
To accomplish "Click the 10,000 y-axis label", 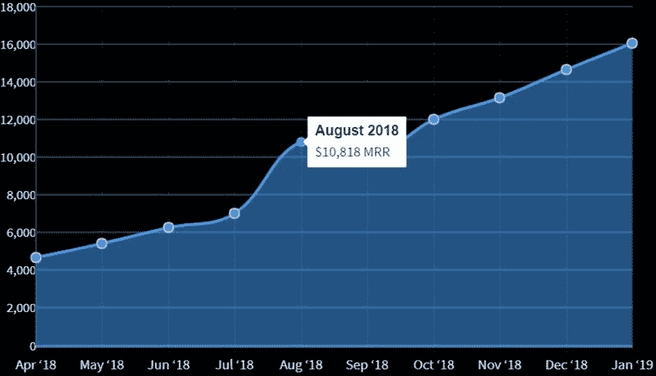I will pos(19,157).
